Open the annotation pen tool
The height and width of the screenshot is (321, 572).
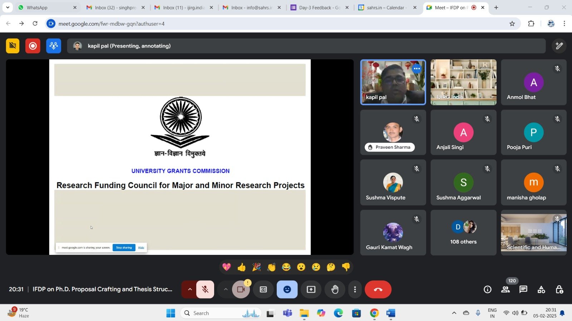coord(559,46)
